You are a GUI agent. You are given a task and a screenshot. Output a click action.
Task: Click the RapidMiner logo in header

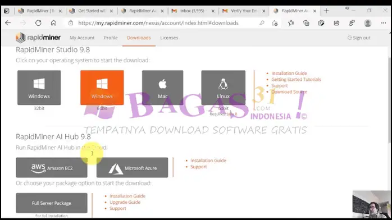[x=38, y=38]
